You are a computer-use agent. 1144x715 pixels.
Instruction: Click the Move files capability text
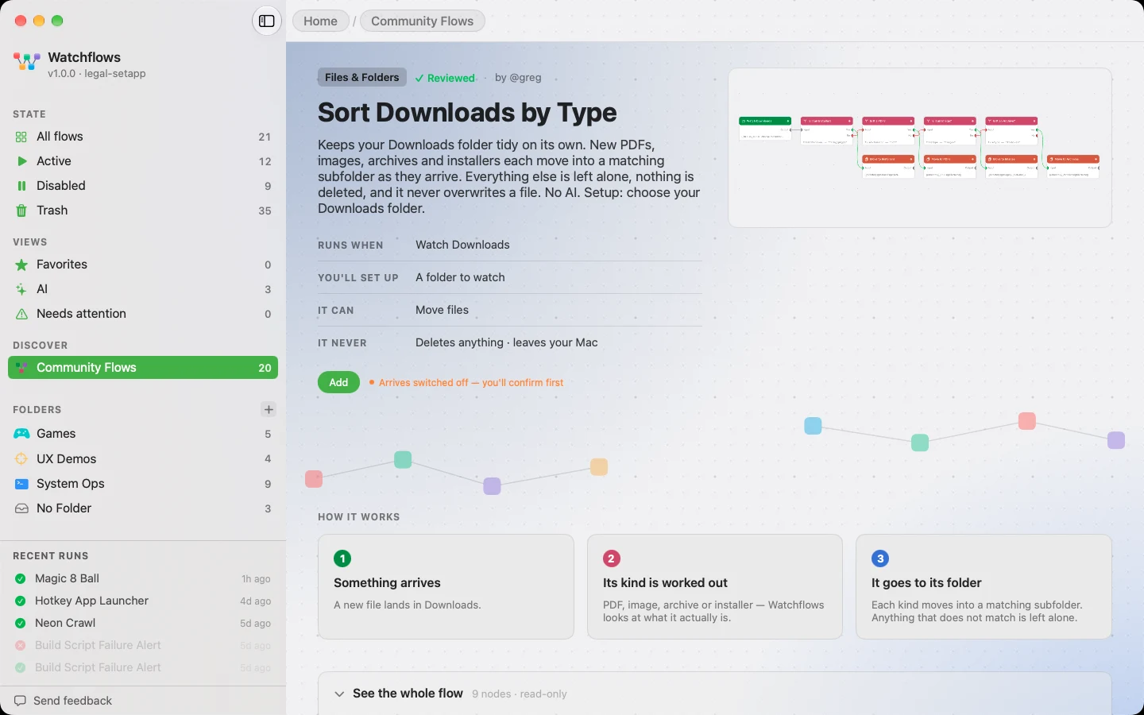(x=442, y=310)
